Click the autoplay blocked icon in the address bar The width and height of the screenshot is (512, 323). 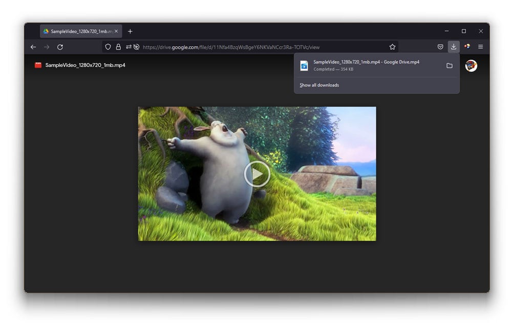coord(137,47)
